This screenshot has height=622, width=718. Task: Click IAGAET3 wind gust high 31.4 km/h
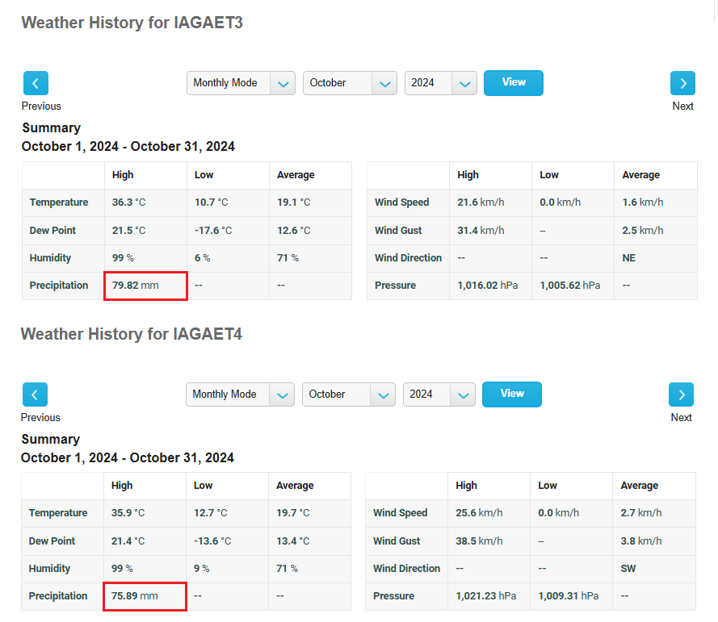click(481, 231)
